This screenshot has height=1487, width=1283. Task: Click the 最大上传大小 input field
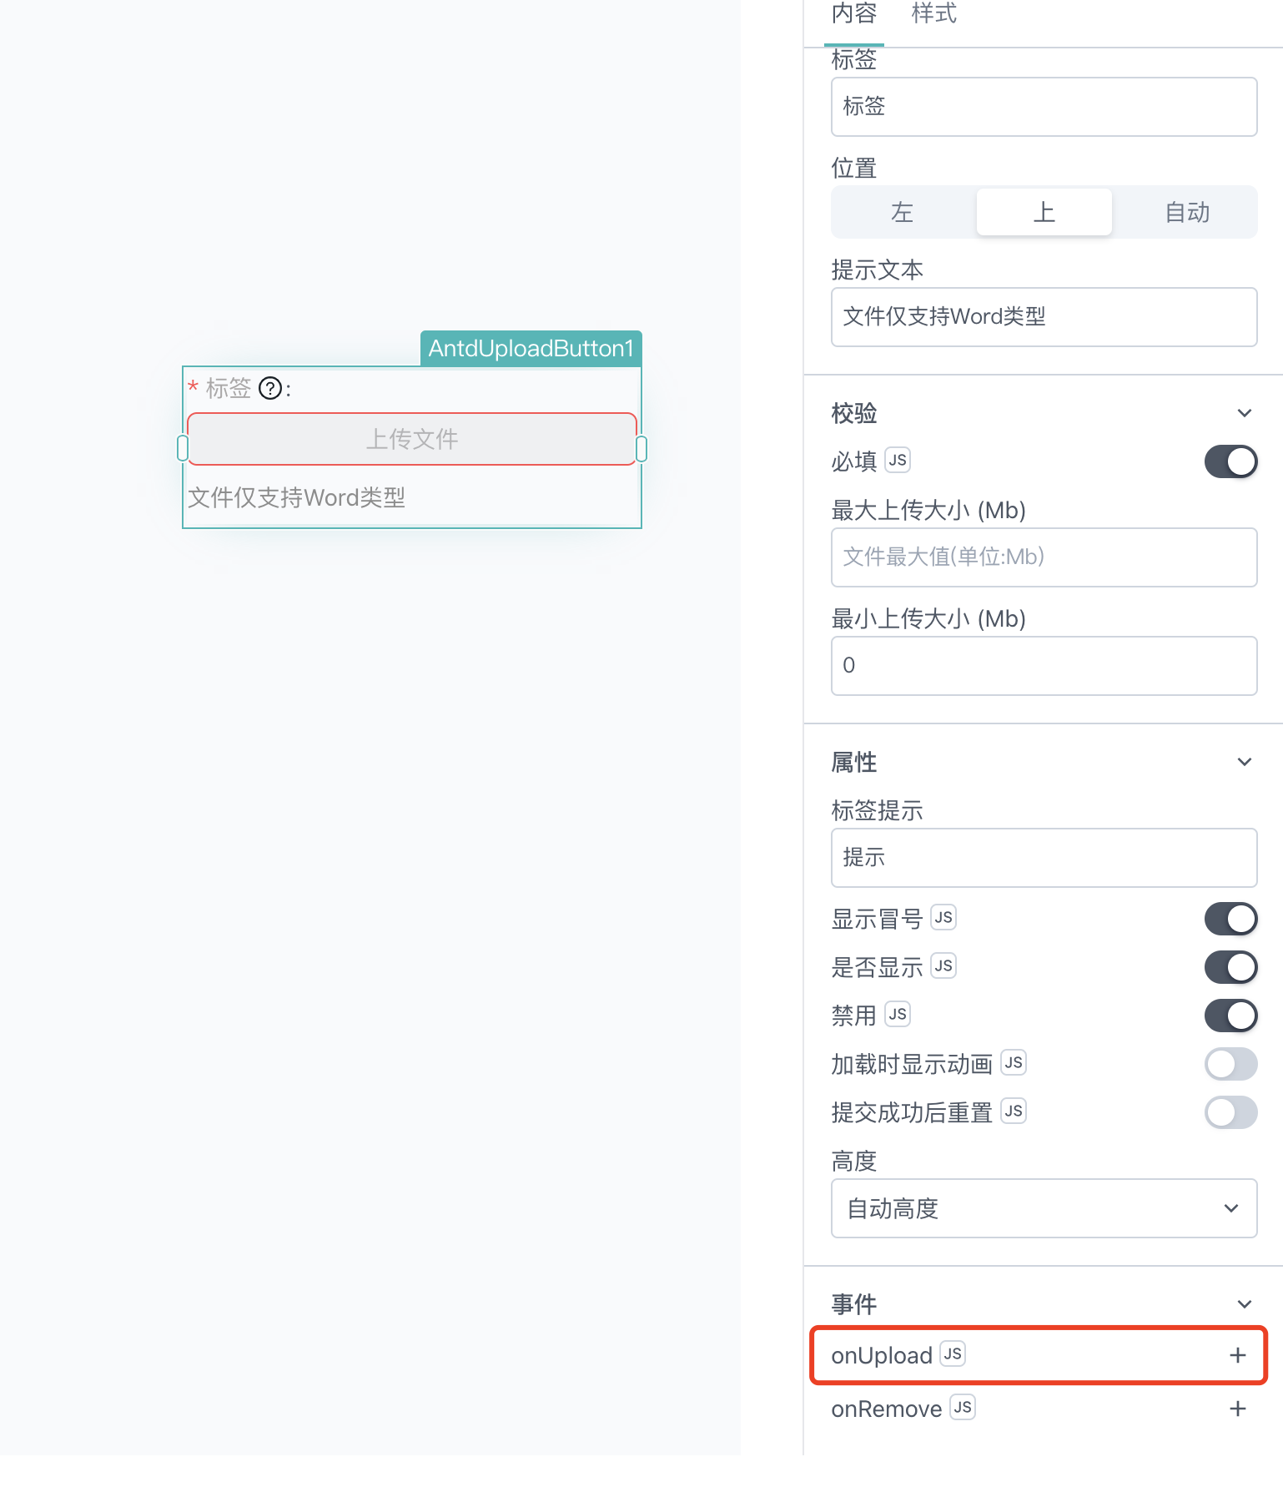1044,557
